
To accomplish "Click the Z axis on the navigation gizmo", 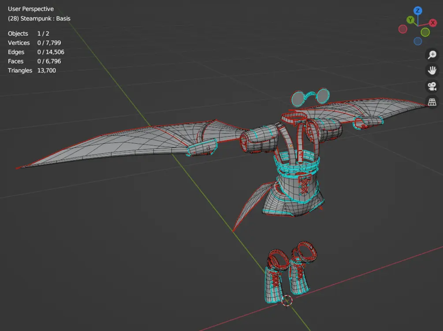I will [417, 11].
